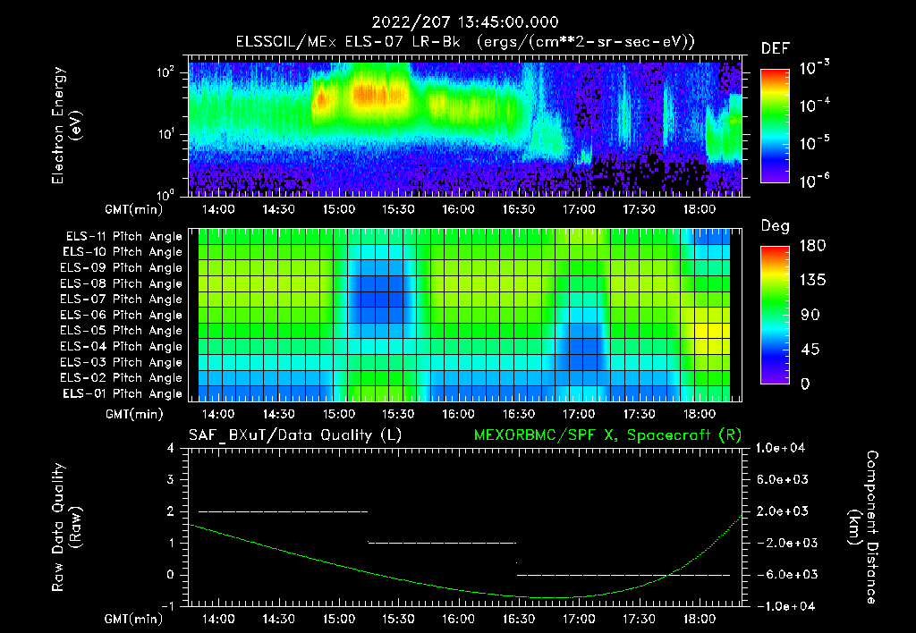Click the 15:30 time tick under the spectrogram
The width and height of the screenshot is (916, 633).
click(398, 209)
